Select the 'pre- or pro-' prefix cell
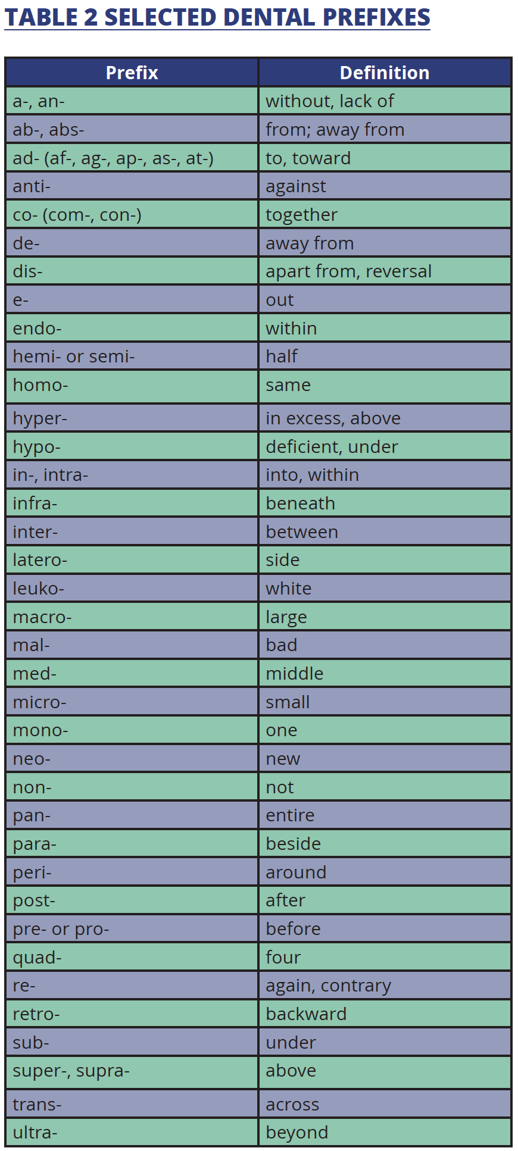 [132, 929]
